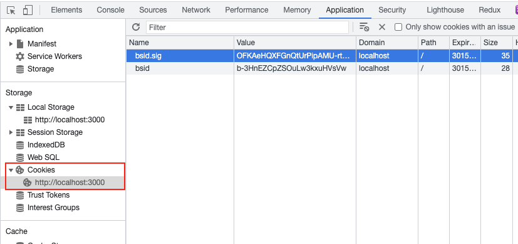Select the bsid cookie name cell
This screenshot has width=518, height=244.
coord(180,68)
